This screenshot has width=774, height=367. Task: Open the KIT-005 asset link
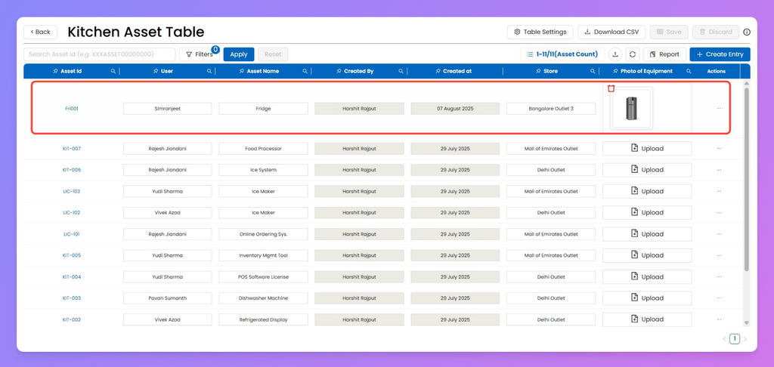pyautogui.click(x=72, y=255)
